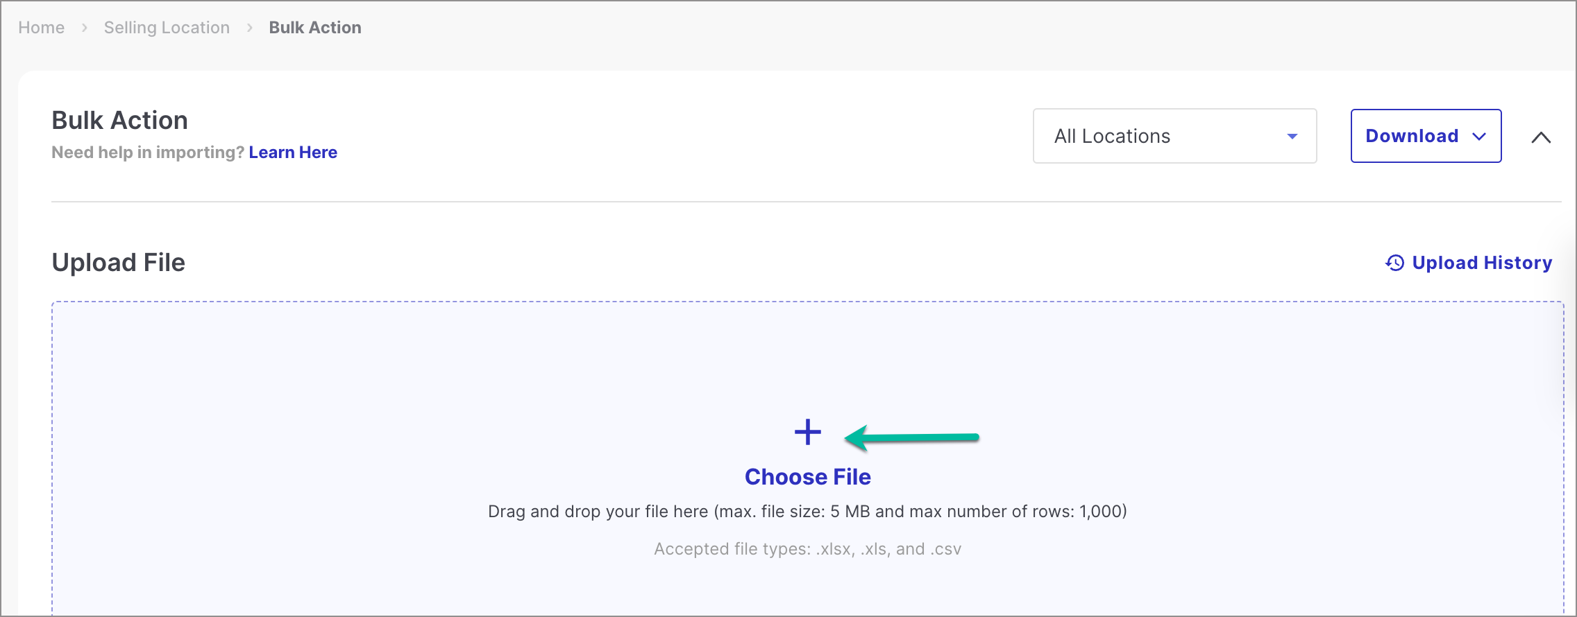
Task: Open the Learn Here help link
Action: 293,153
